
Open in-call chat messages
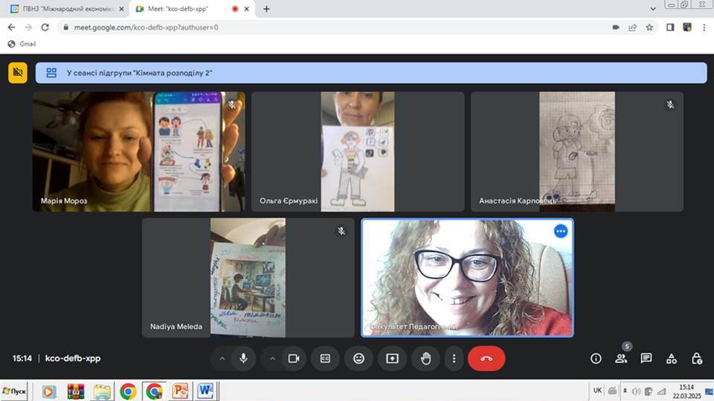pos(646,358)
